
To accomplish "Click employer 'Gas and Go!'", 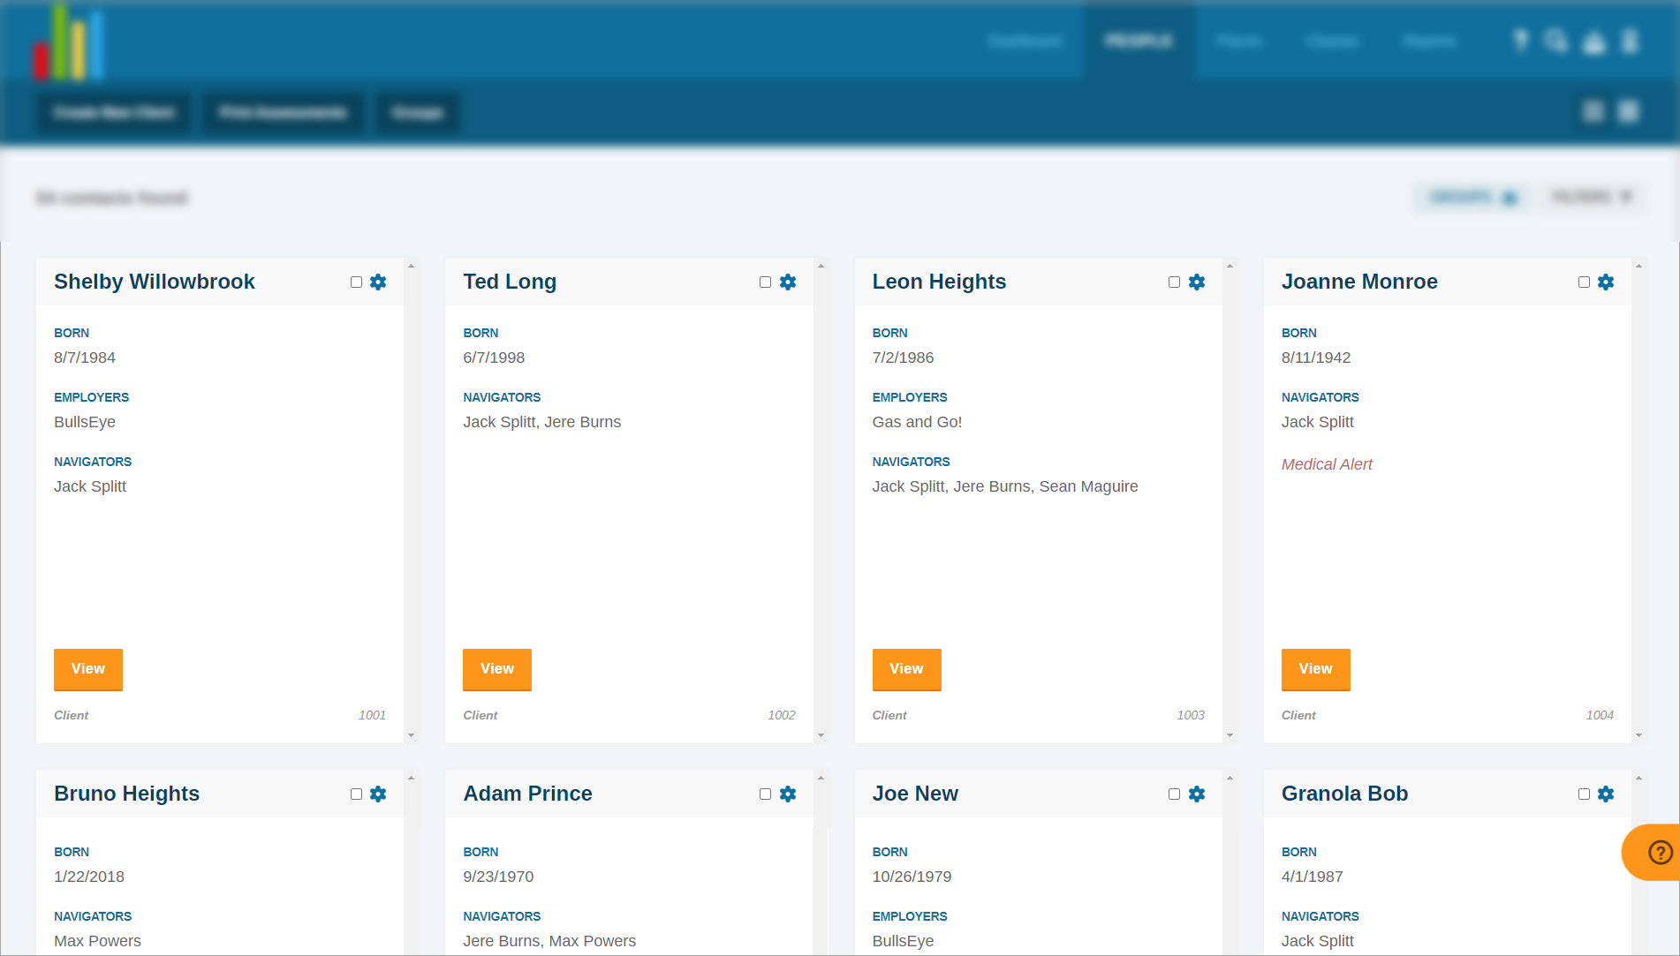I will (917, 422).
